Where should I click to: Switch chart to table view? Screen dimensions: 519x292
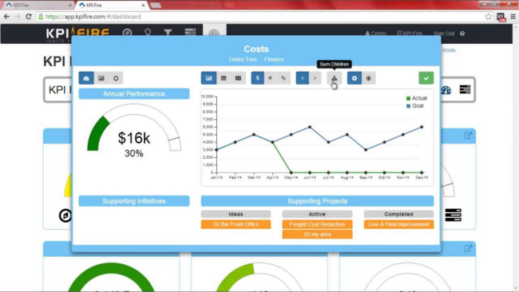click(224, 78)
